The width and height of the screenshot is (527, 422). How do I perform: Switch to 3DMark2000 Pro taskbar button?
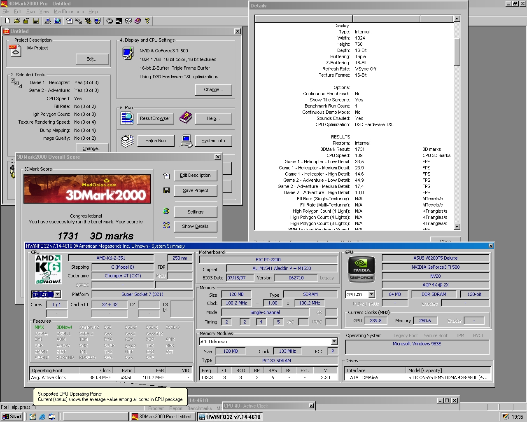coord(162,417)
